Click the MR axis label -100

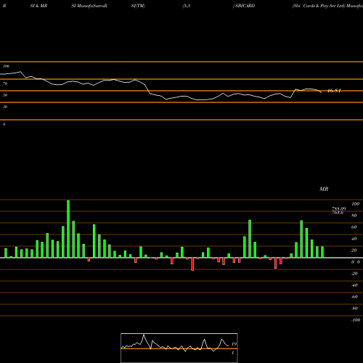pos(355,320)
